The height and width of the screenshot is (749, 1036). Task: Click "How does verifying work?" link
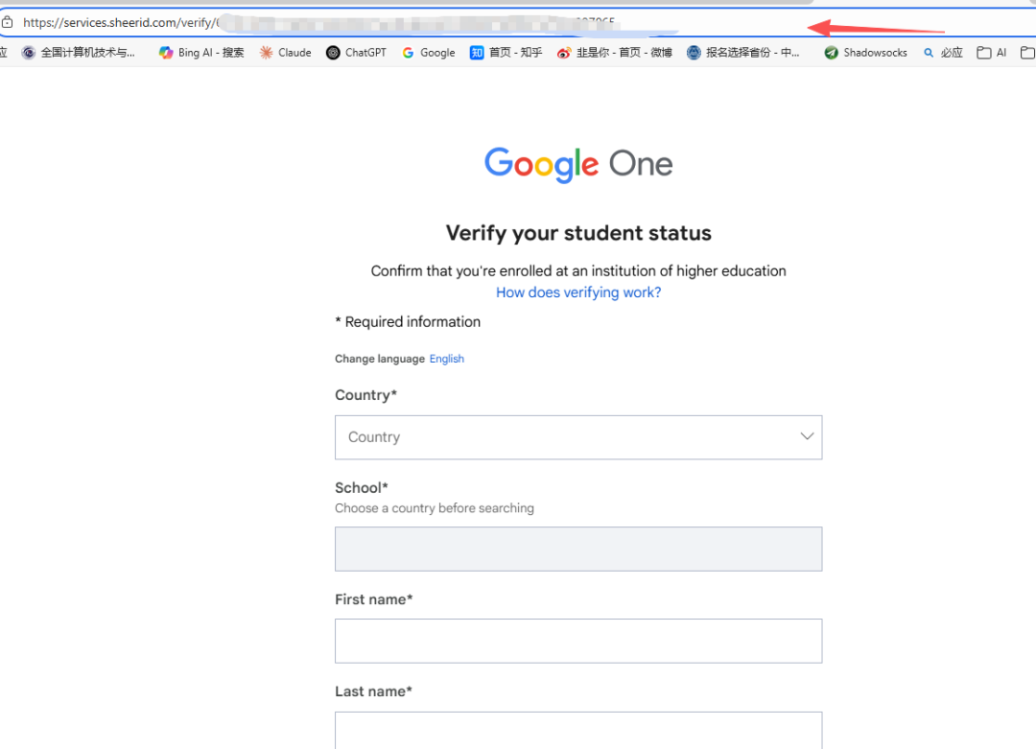pyautogui.click(x=578, y=293)
